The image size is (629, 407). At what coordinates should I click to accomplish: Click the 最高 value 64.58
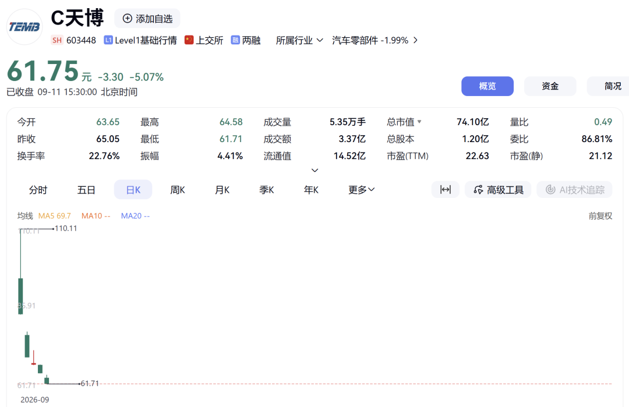[231, 122]
